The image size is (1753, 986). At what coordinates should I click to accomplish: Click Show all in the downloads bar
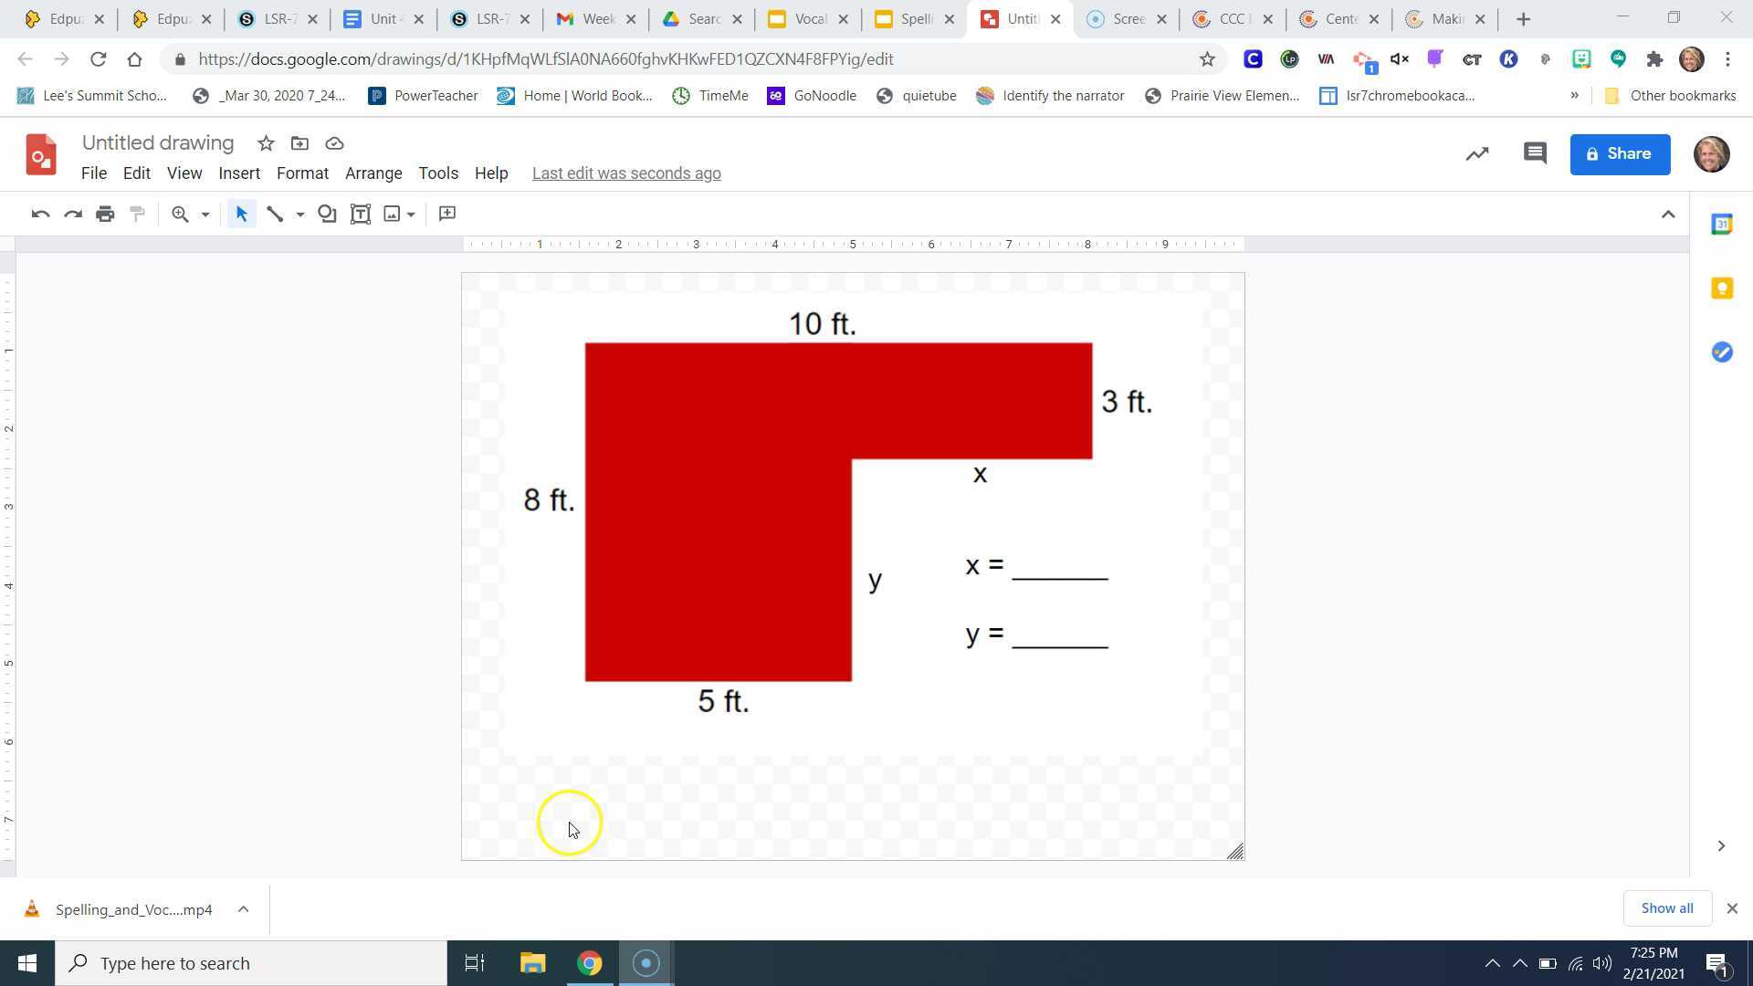(x=1666, y=907)
